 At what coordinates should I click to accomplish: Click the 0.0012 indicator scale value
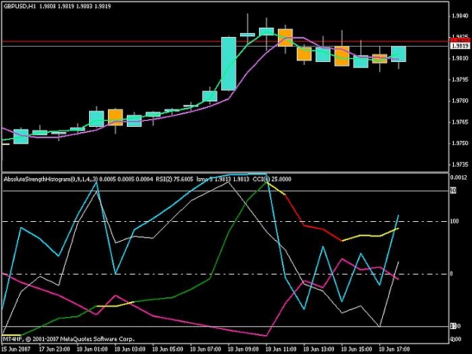click(459, 177)
